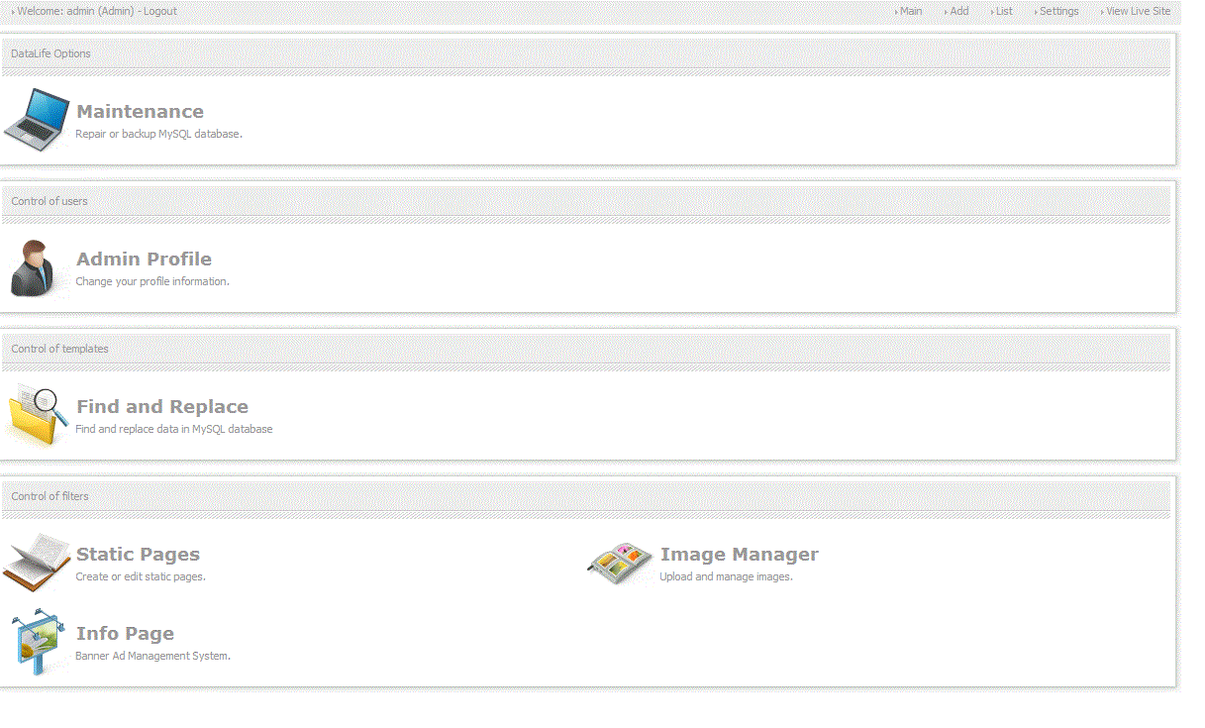This screenshot has height=728, width=1205.
Task: Click the Static Pages book icon
Action: tap(36, 562)
